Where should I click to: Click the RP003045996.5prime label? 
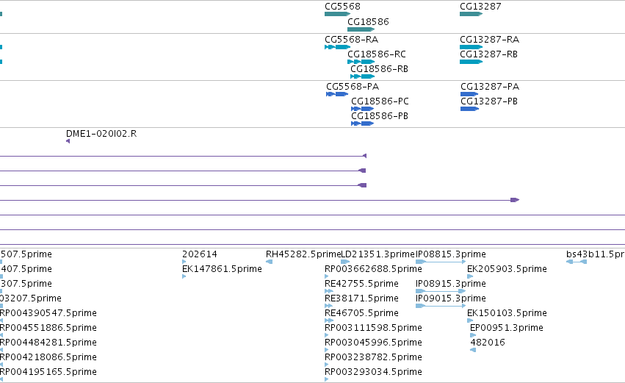pyautogui.click(x=373, y=343)
